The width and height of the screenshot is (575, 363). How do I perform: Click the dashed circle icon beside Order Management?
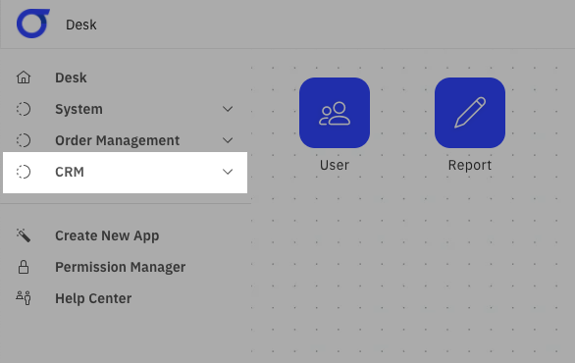[x=24, y=140]
